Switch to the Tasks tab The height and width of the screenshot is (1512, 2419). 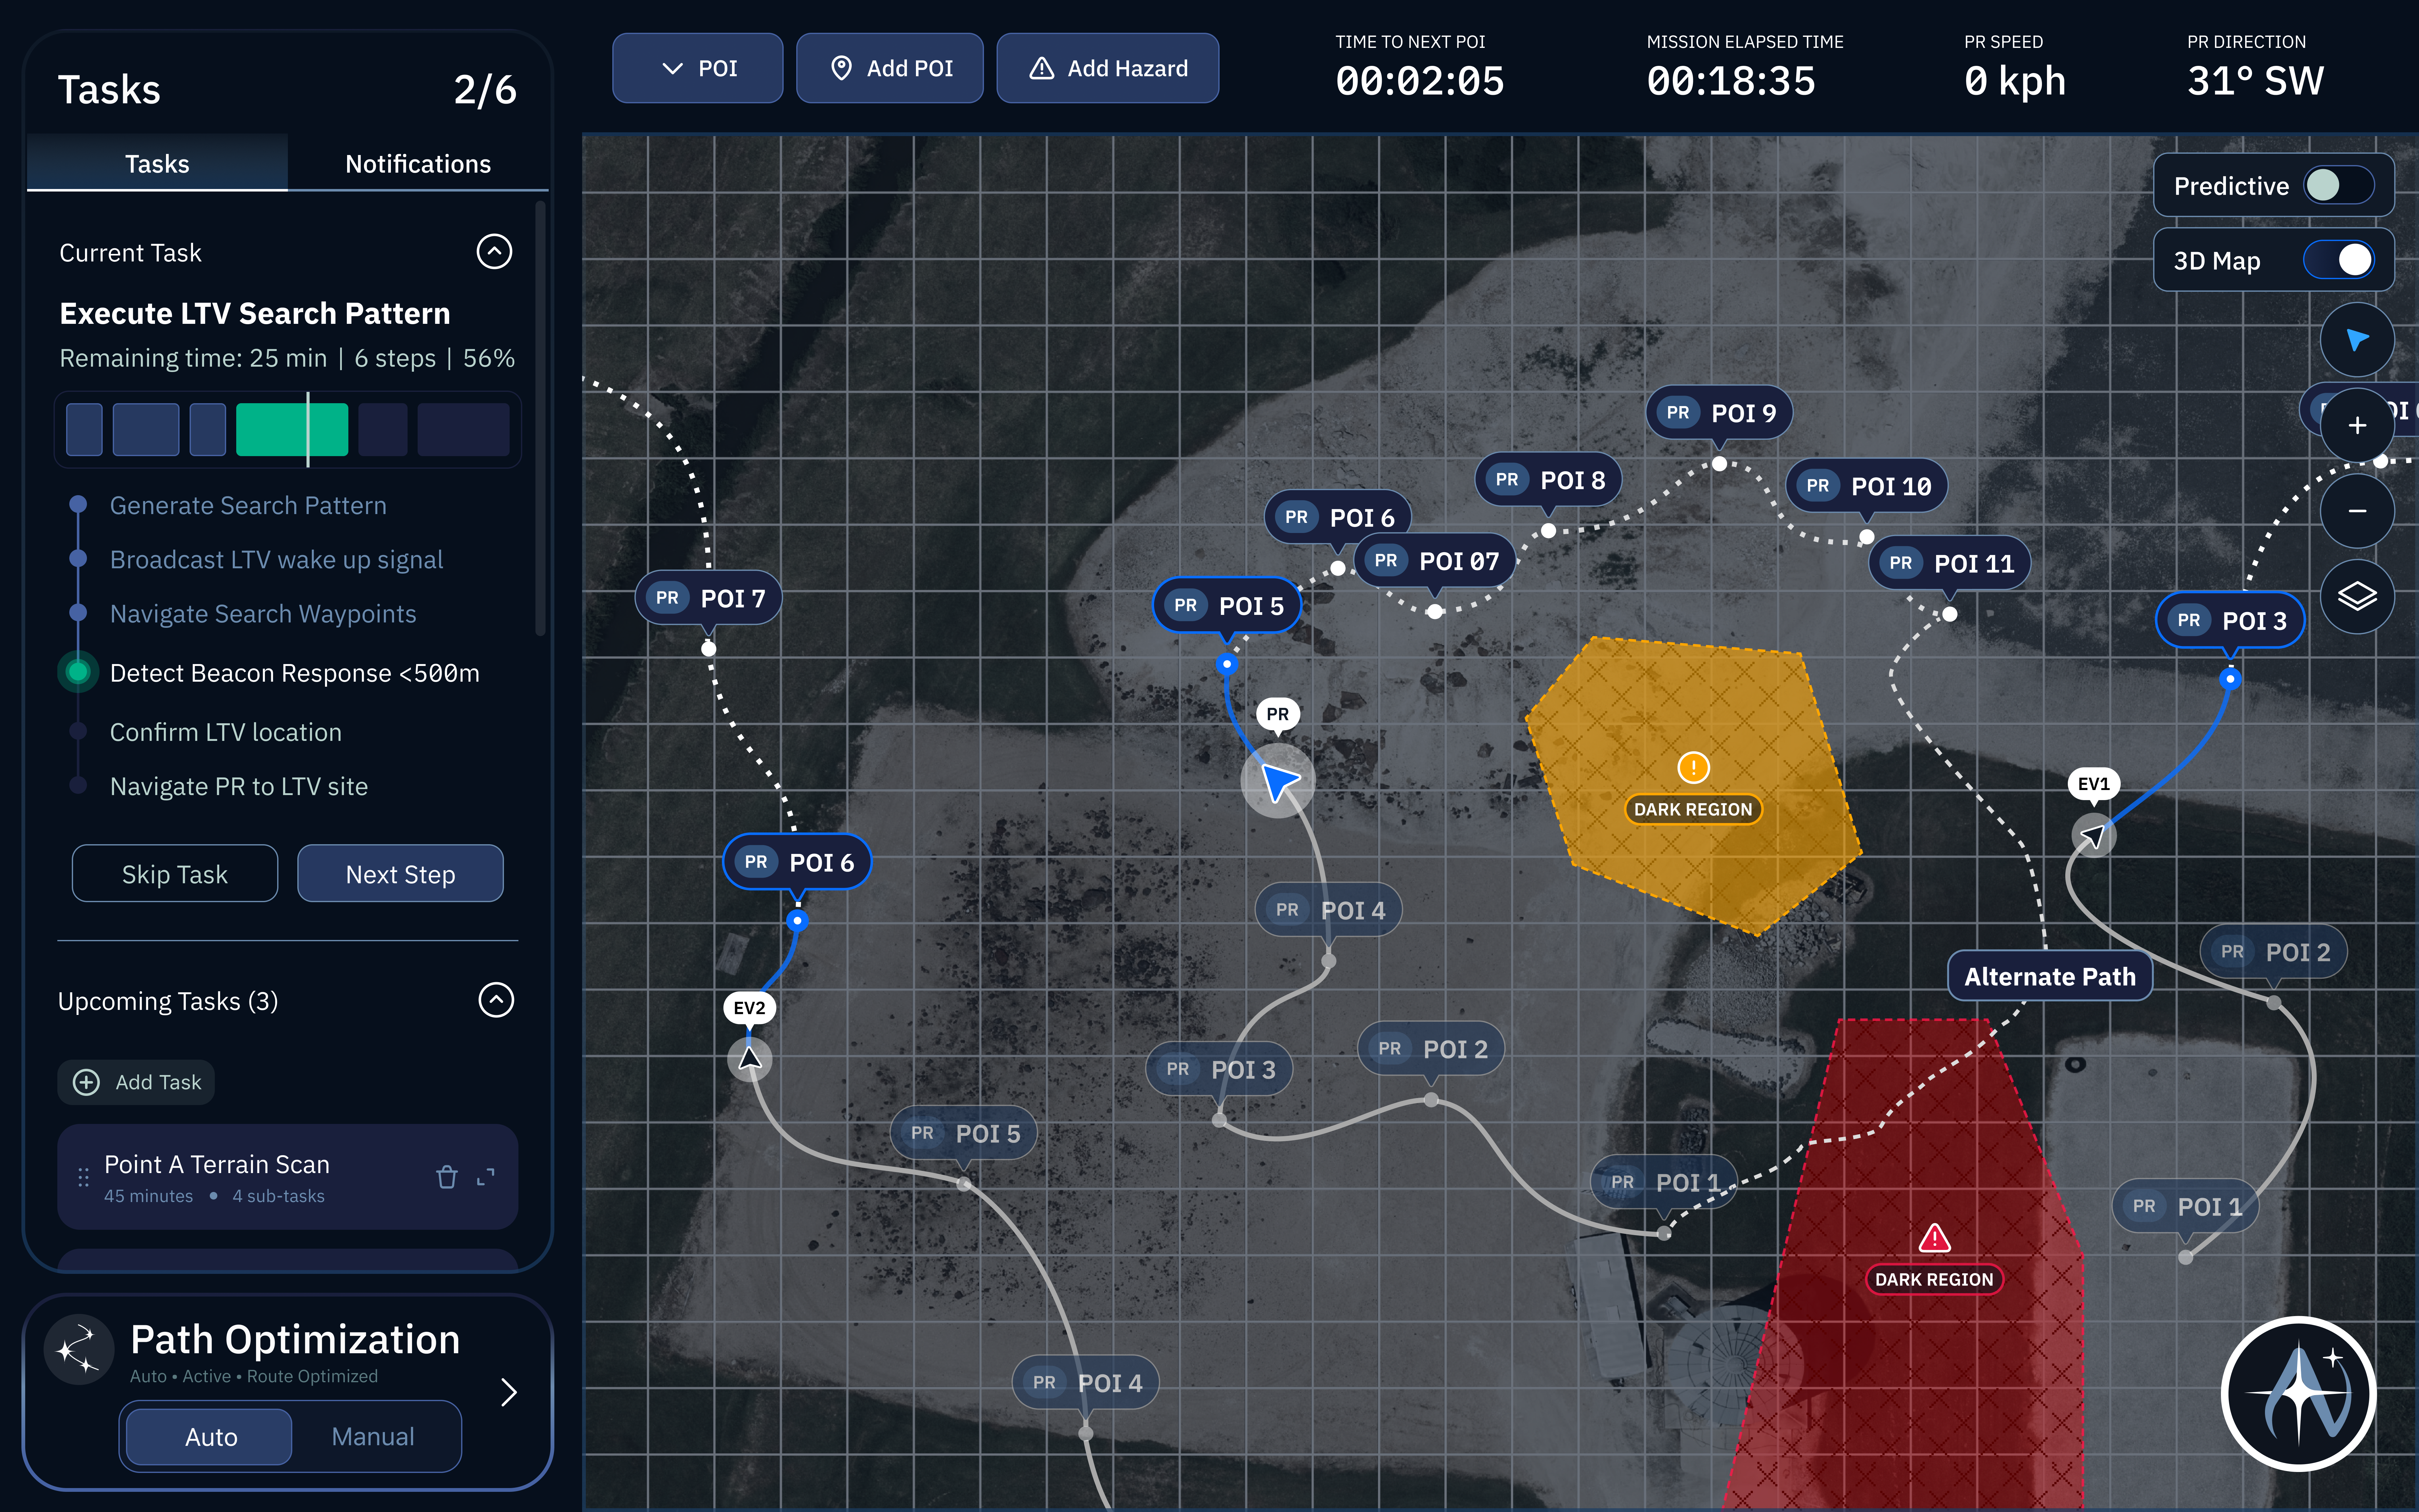[157, 163]
